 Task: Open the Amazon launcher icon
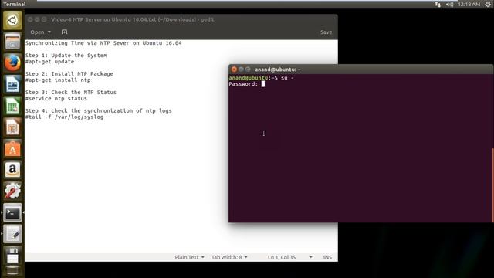[x=12, y=170]
